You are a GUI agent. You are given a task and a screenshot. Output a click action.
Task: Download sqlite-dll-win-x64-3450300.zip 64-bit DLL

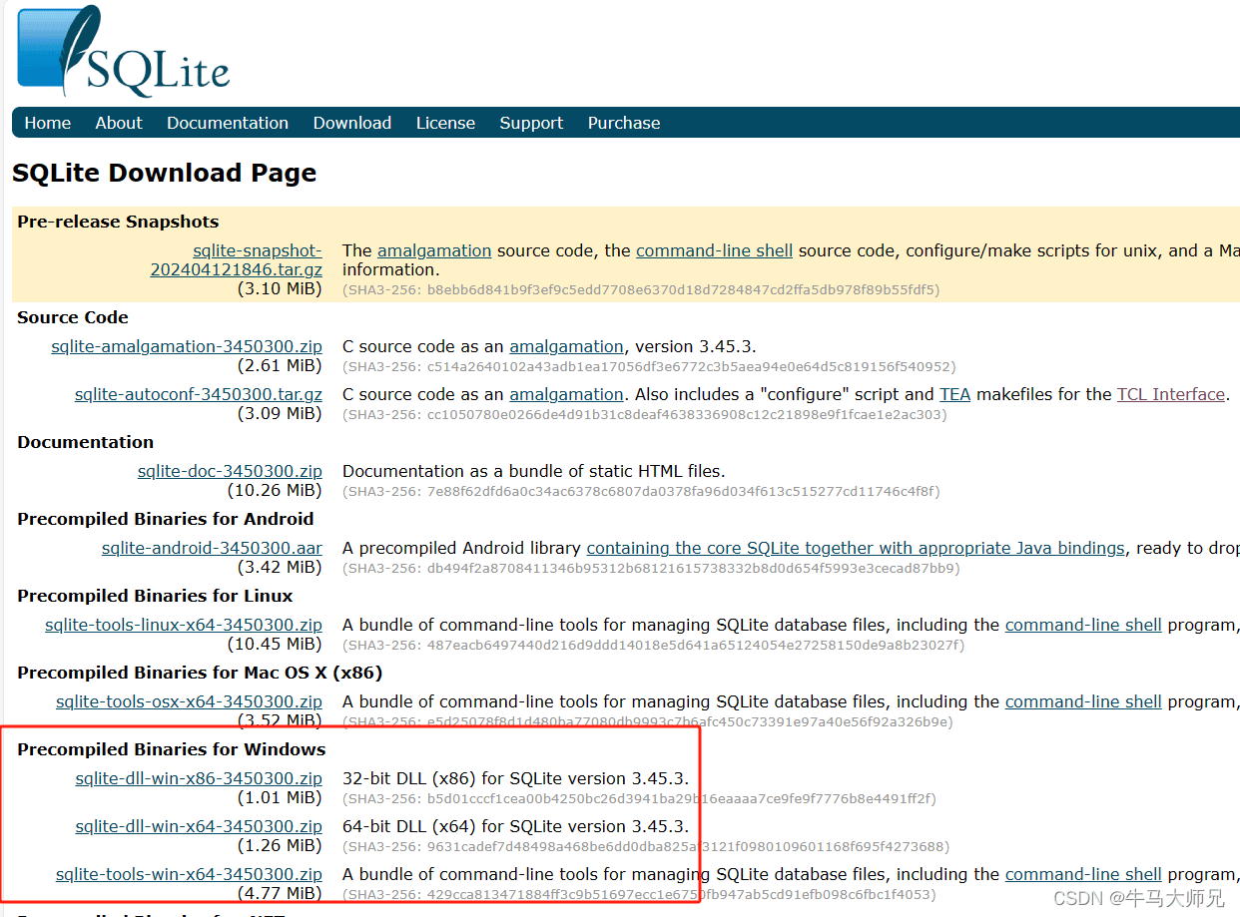[x=199, y=826]
